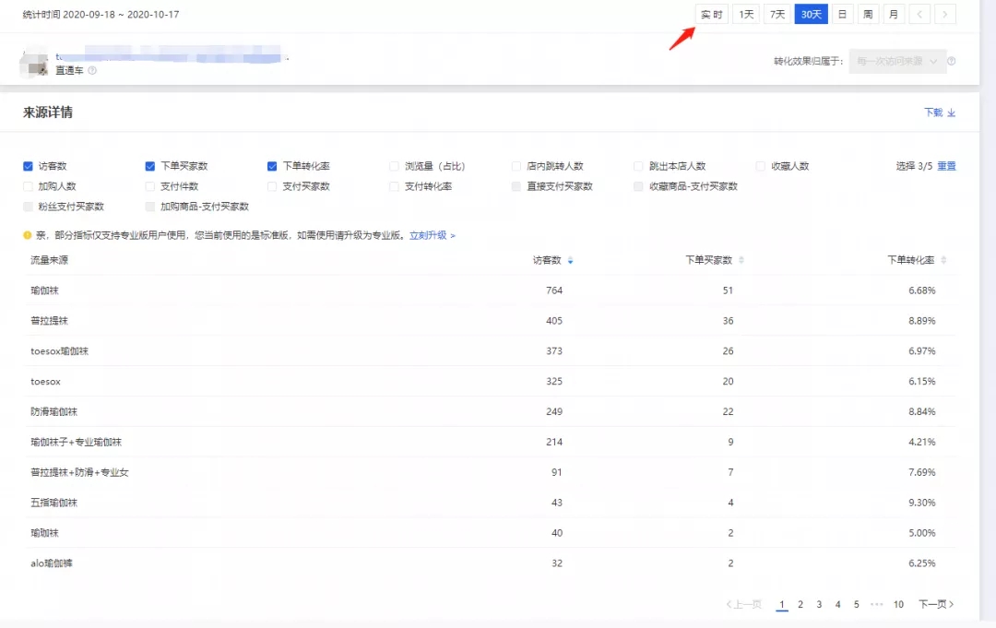Go to next page via 下一页
Image resolution: width=996 pixels, height=628 pixels.
click(x=935, y=605)
